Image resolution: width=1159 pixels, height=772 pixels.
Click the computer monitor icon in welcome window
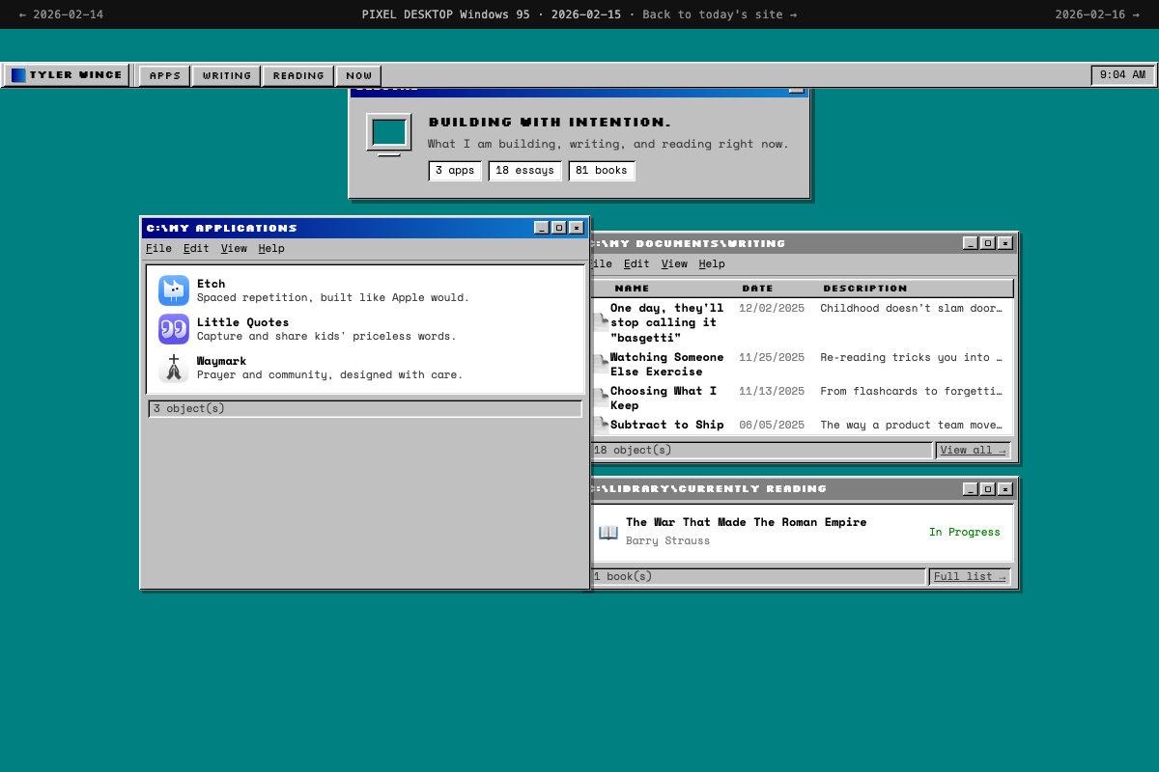tap(389, 134)
